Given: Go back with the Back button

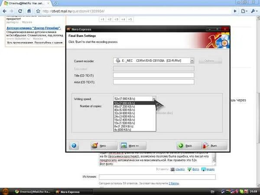Looking at the screenshot, I should (x=188, y=146).
